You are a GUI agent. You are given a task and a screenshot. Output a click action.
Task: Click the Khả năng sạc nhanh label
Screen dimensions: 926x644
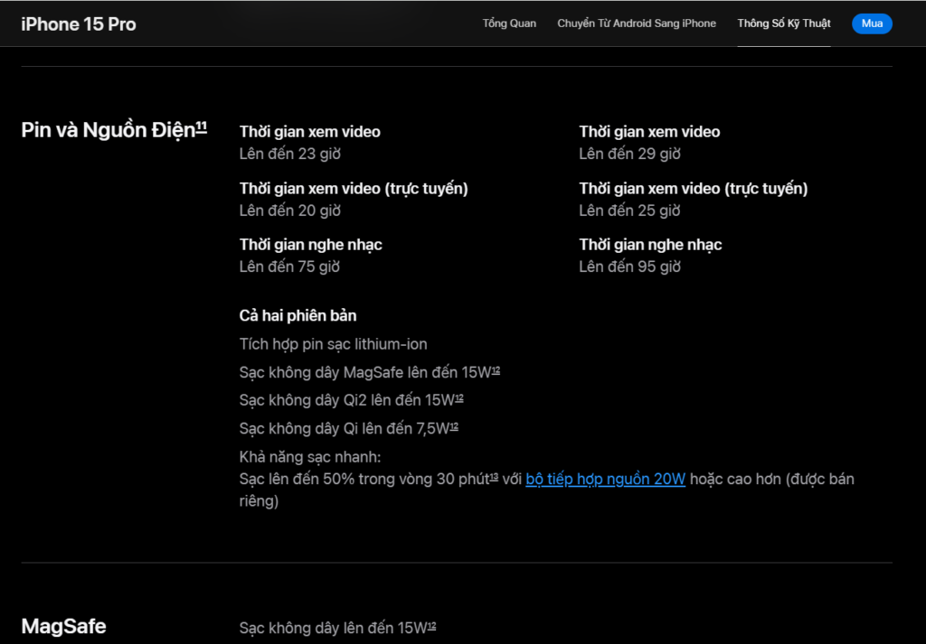(x=310, y=457)
